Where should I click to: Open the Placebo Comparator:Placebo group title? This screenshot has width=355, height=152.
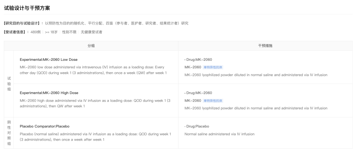44,126
